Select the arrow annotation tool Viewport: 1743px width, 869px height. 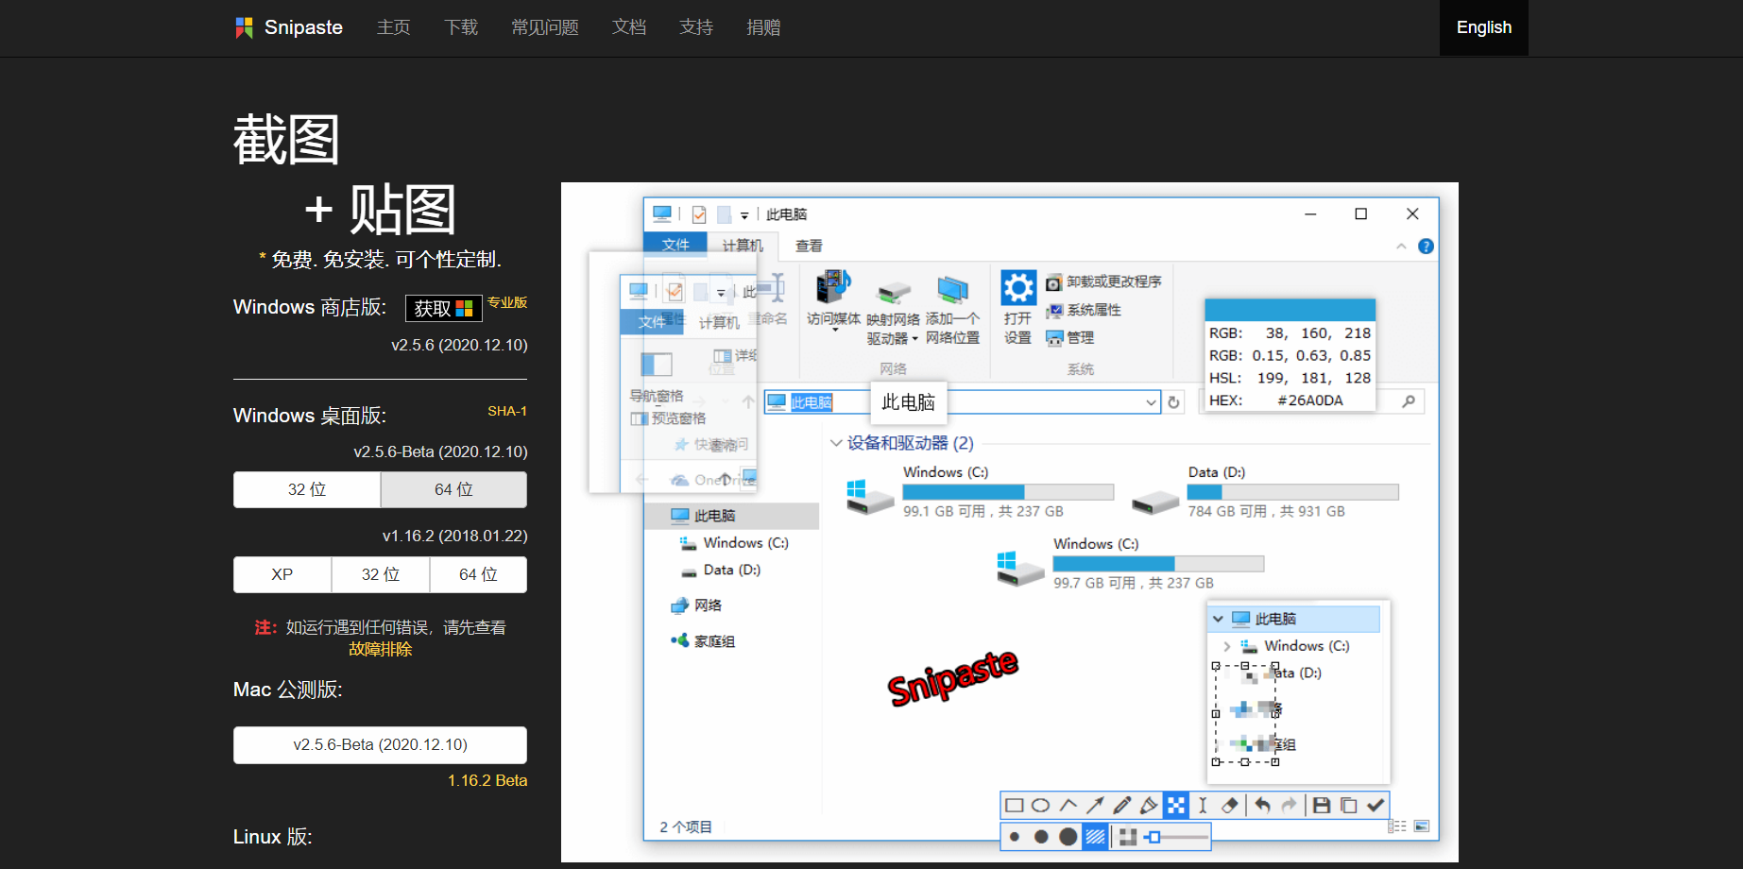(1095, 805)
